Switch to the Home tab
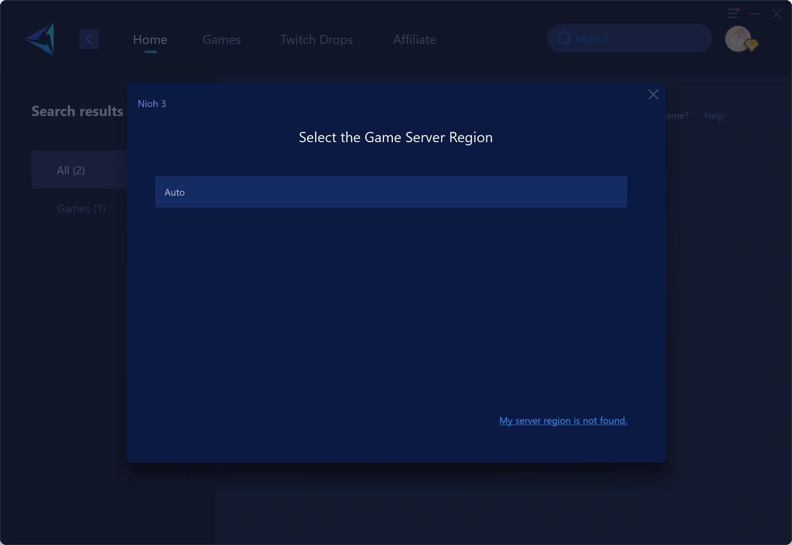The height and width of the screenshot is (545, 792). click(150, 40)
